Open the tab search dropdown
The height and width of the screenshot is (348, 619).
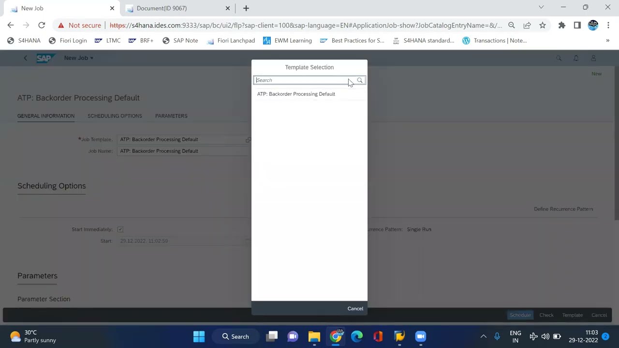(x=541, y=7)
